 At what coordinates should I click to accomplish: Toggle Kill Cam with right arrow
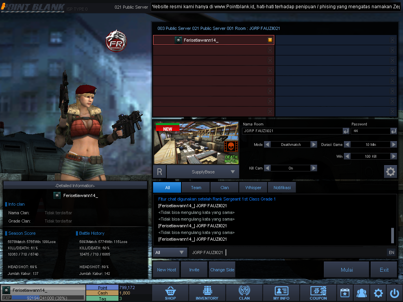pyautogui.click(x=314, y=168)
